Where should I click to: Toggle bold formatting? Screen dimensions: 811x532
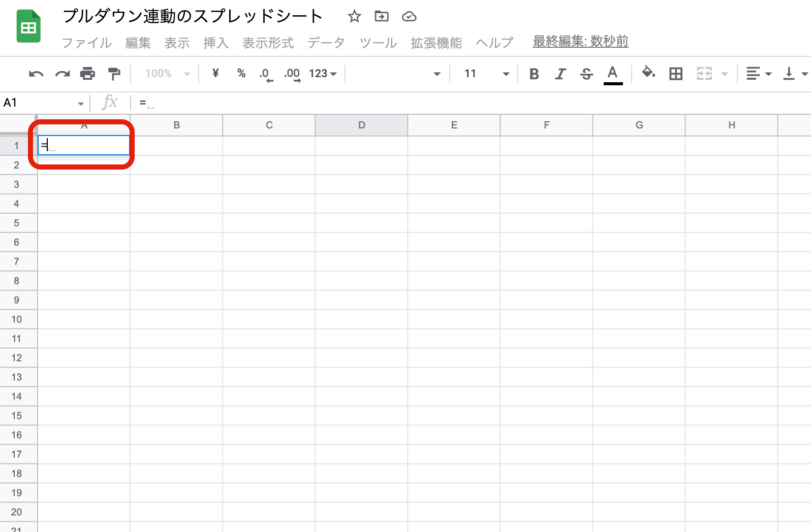point(534,74)
